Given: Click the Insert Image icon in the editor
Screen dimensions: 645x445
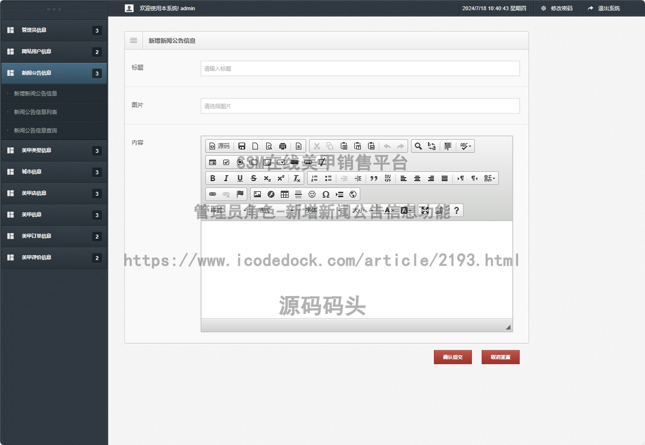Looking at the screenshot, I should [x=257, y=194].
